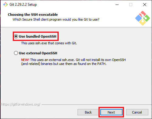Click the gitforwindows.org URL text
This screenshot has height=119, width=152.
[21, 104]
